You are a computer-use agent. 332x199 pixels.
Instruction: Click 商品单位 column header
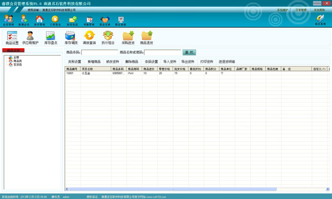tap(227, 69)
